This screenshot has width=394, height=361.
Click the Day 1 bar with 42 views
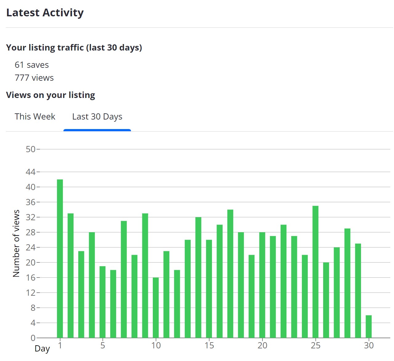[60, 259]
